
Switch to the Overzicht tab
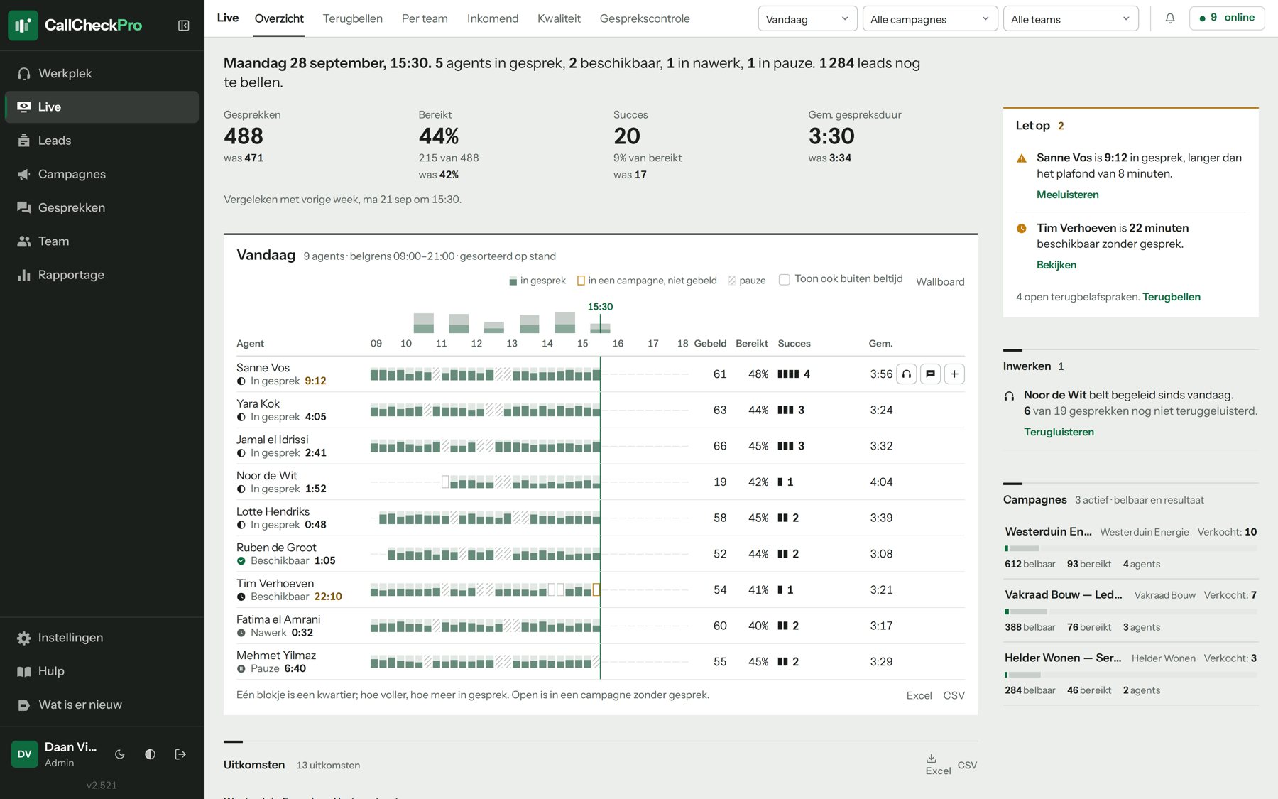tap(279, 18)
